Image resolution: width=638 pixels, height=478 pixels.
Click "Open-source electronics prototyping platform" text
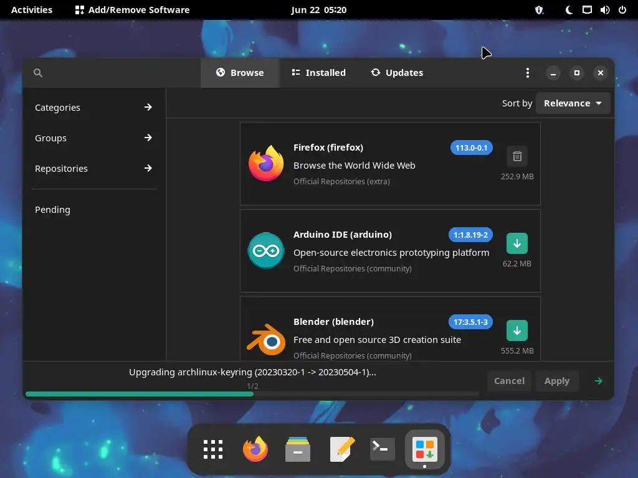[391, 253]
